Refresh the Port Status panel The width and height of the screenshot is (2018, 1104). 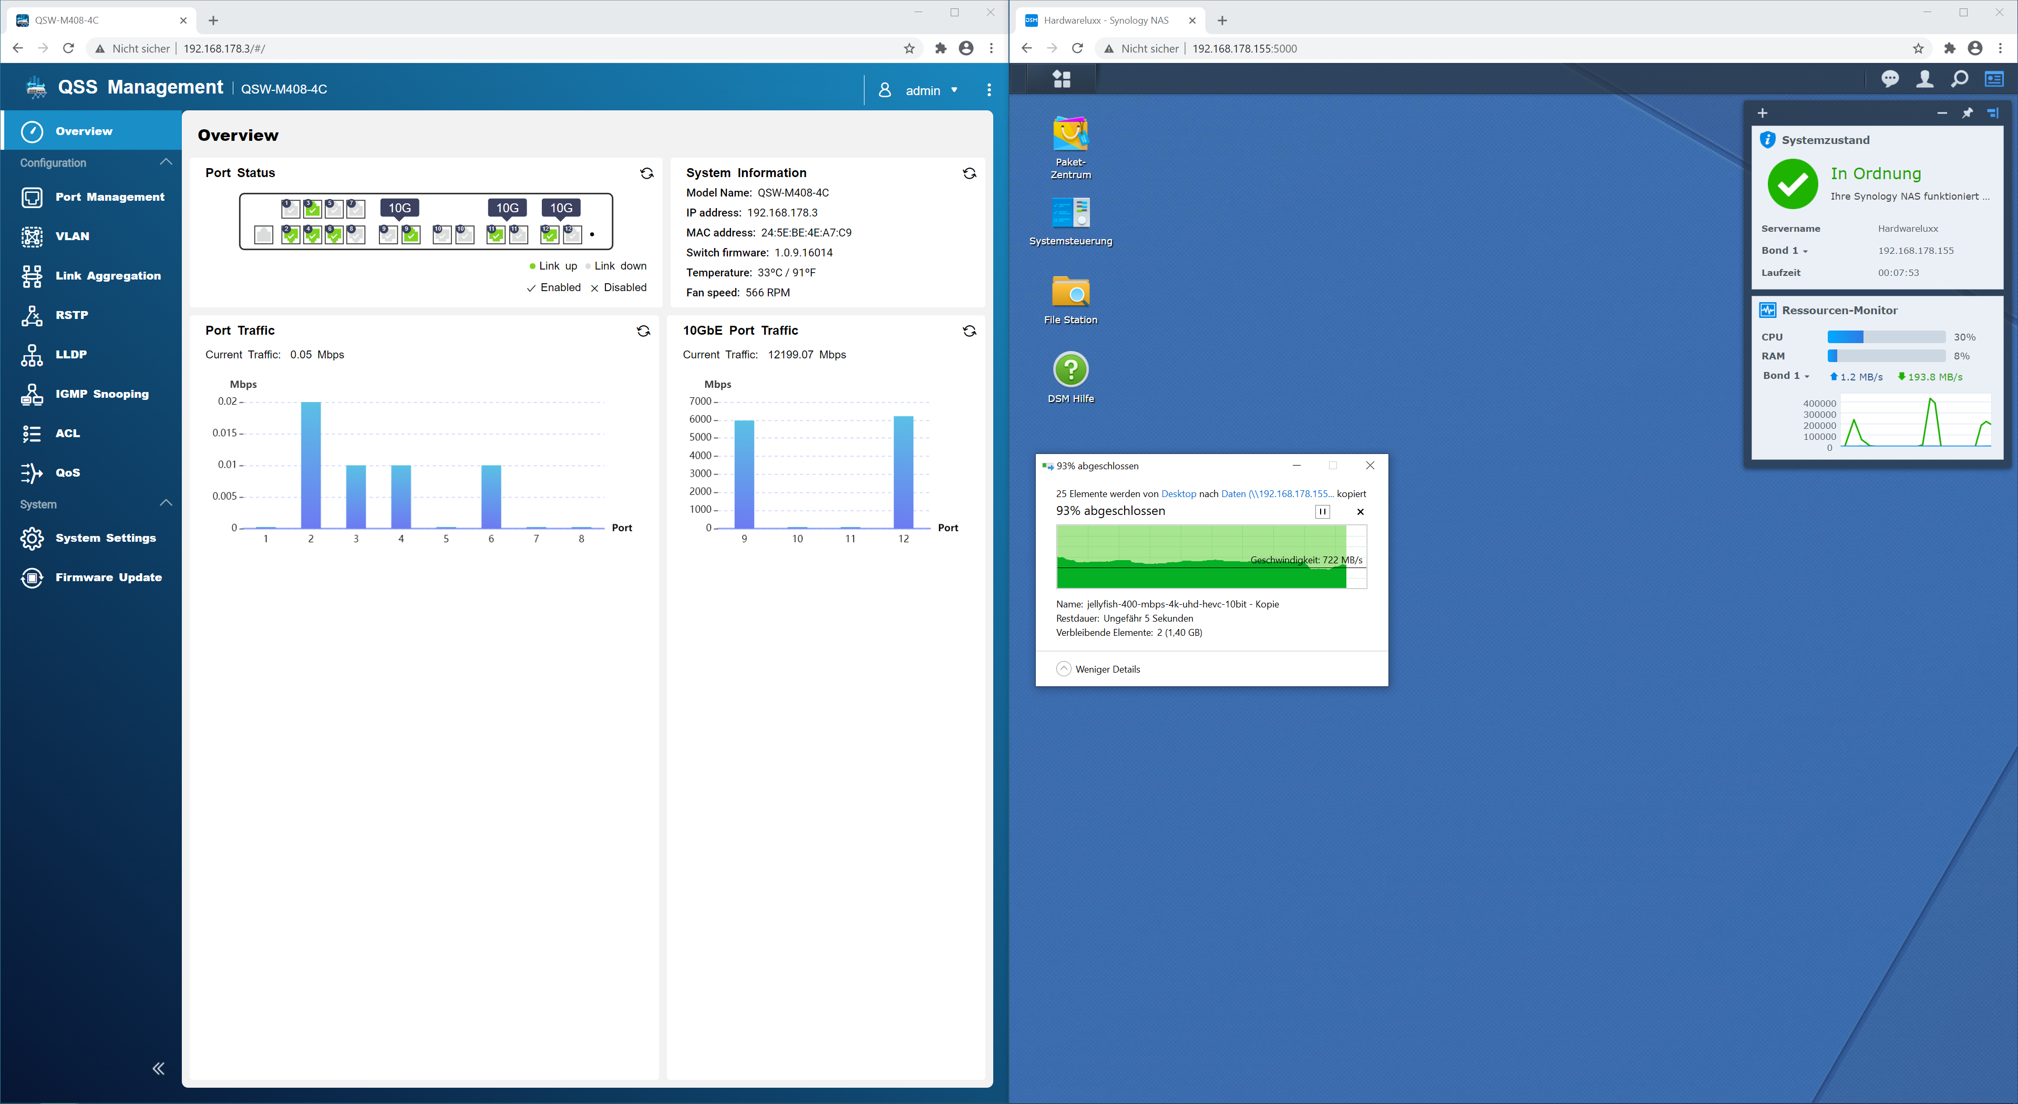(646, 173)
